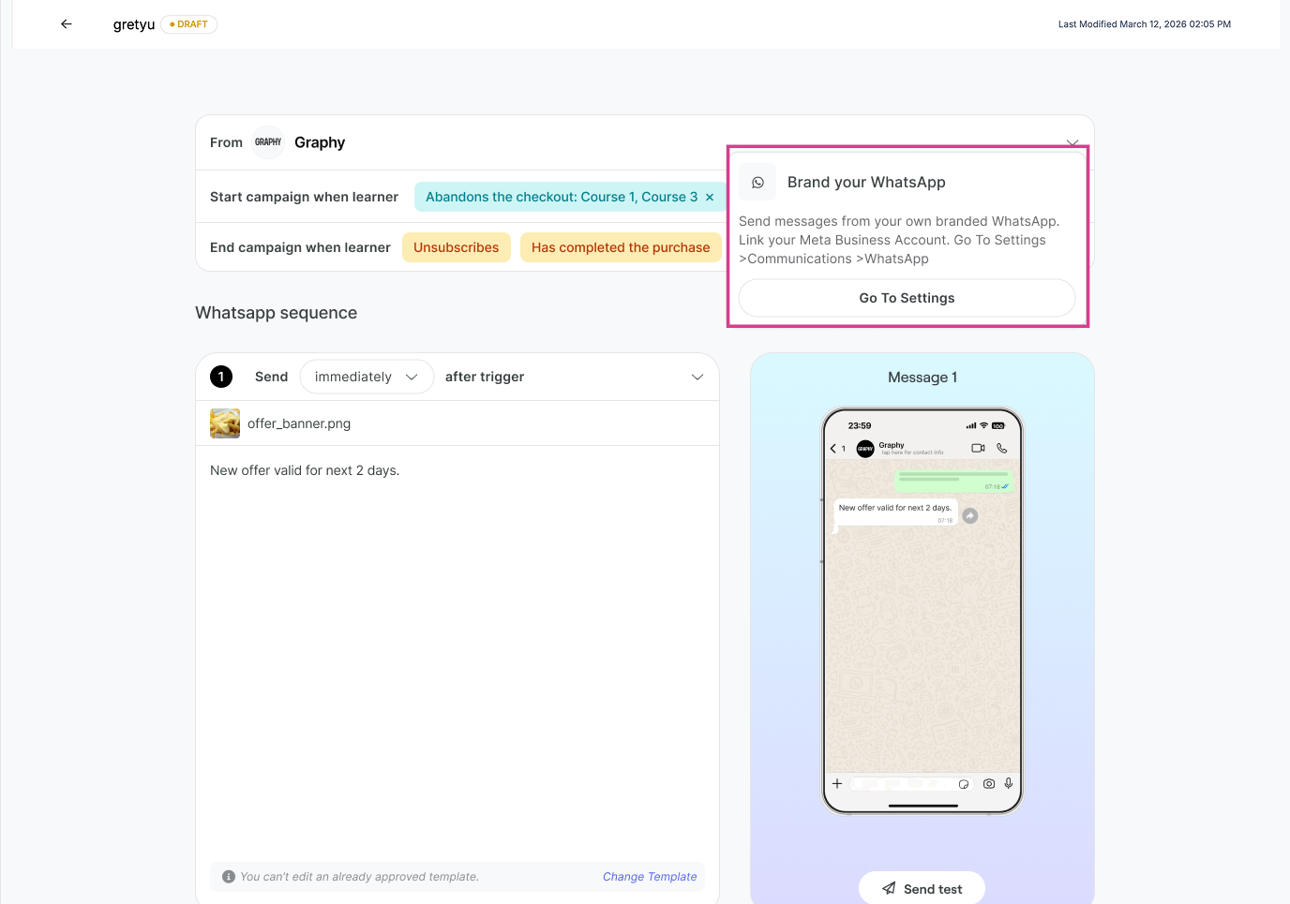Image resolution: width=1290 pixels, height=904 pixels.
Task: Click the info icon beside the approved template notice
Action: (229, 877)
